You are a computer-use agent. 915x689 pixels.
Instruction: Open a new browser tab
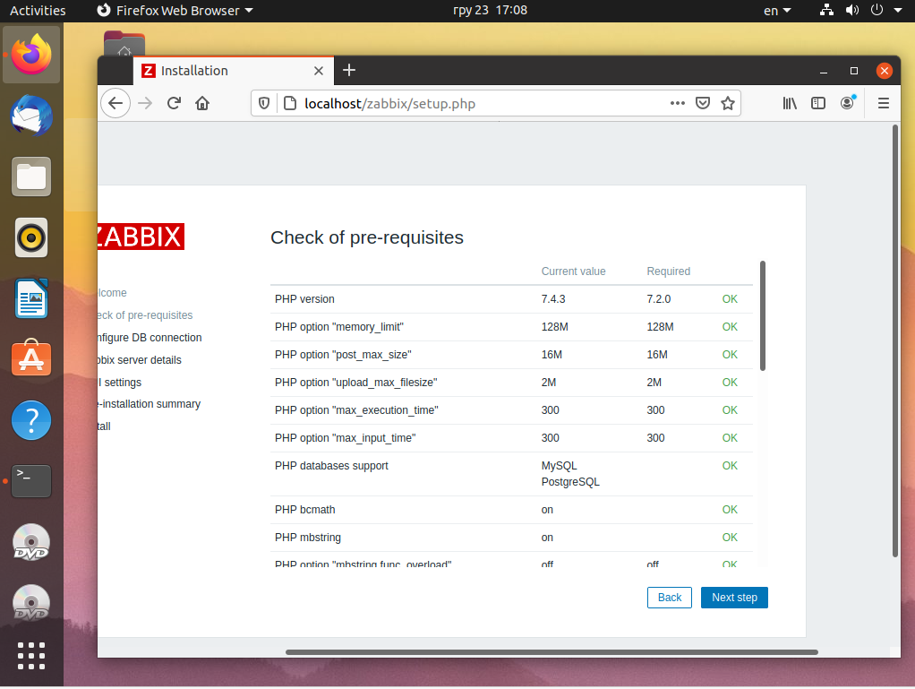click(349, 70)
